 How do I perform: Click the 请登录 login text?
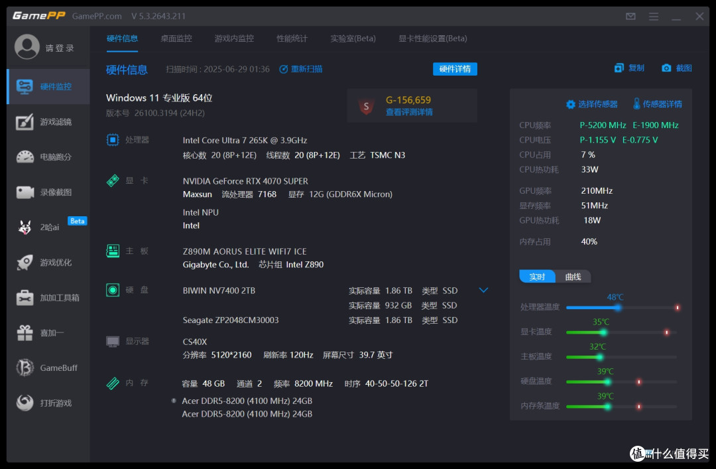point(60,48)
